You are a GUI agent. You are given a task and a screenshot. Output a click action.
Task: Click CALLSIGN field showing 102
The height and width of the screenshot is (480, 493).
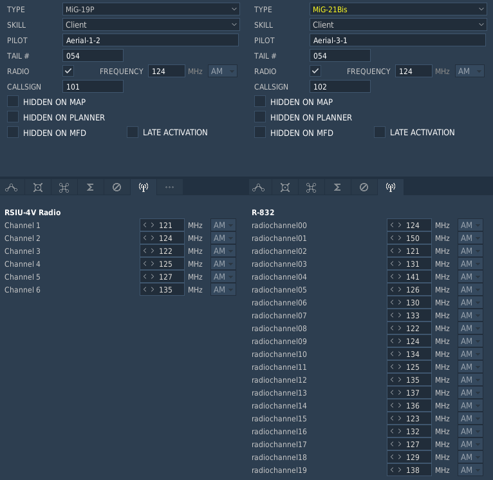340,86
